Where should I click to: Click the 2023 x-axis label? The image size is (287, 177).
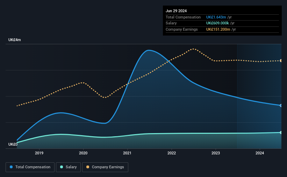tap(216, 153)
